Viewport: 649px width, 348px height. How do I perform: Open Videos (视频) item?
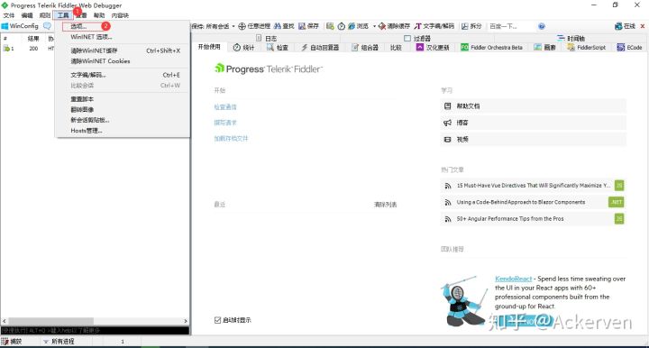coord(534,140)
